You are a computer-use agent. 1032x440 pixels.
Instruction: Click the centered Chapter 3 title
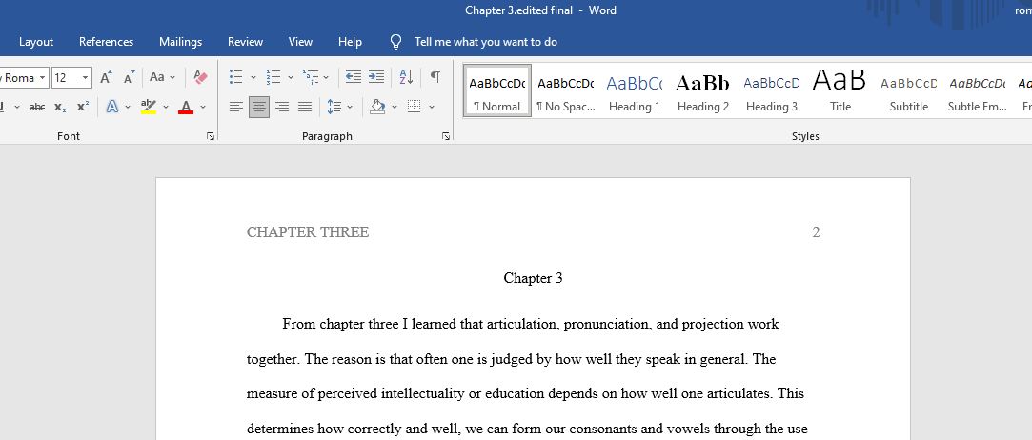[533, 278]
